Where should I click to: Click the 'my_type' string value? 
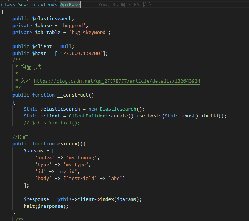[x=76, y=165]
